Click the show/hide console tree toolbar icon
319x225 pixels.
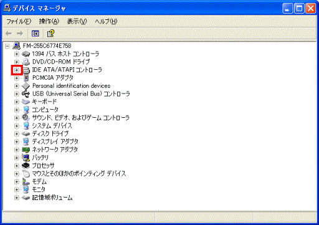tap(36, 34)
